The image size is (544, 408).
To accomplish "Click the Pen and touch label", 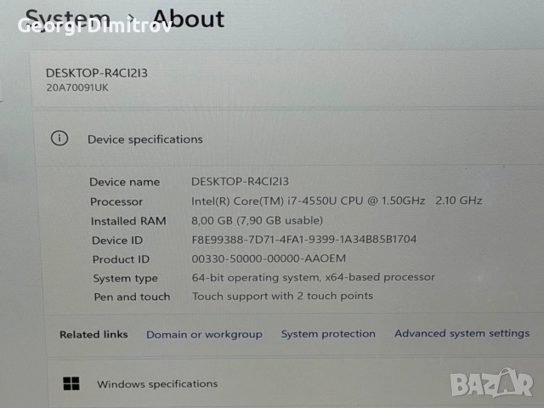I will [133, 297].
